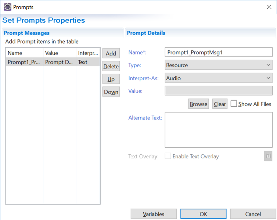Clear the Value field with Clear button

point(220,104)
